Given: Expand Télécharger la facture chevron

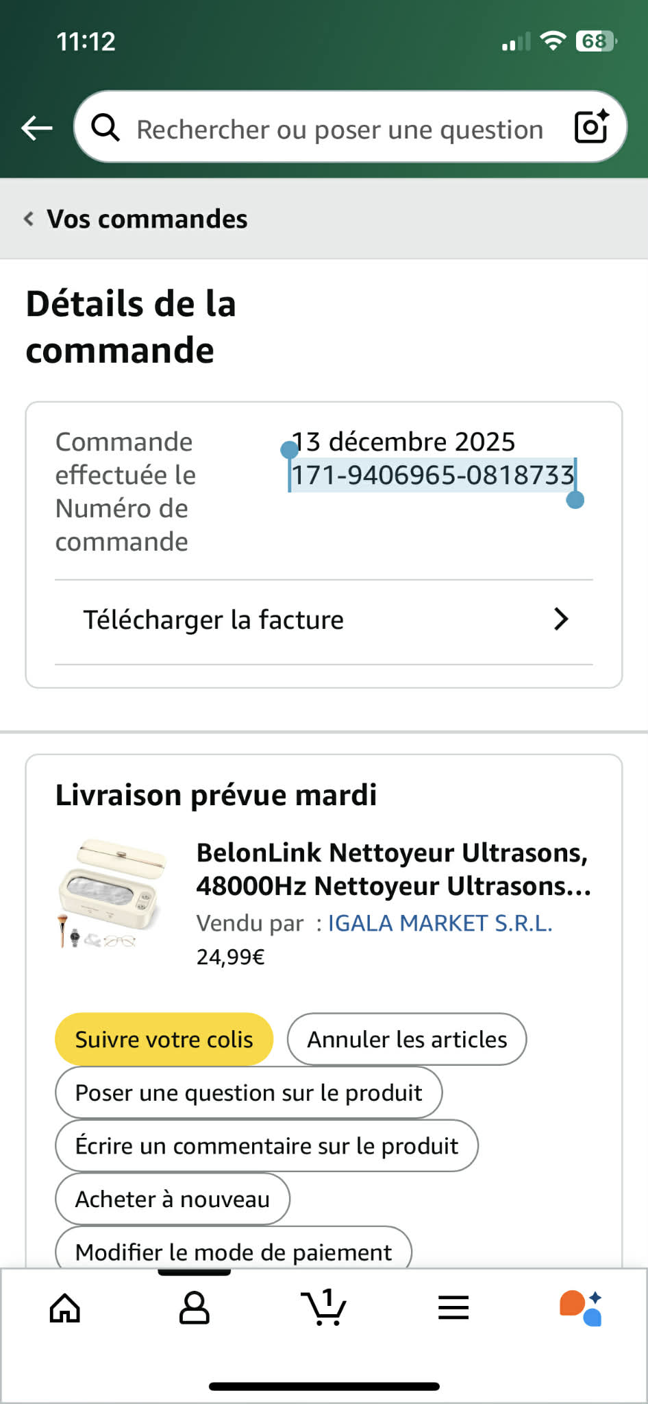Looking at the screenshot, I should pos(561,619).
